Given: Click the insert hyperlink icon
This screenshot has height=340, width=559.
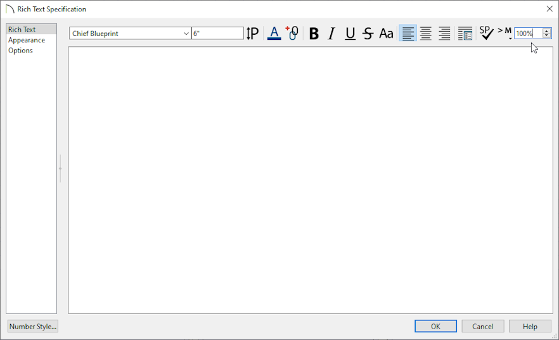Looking at the screenshot, I should [x=292, y=33].
